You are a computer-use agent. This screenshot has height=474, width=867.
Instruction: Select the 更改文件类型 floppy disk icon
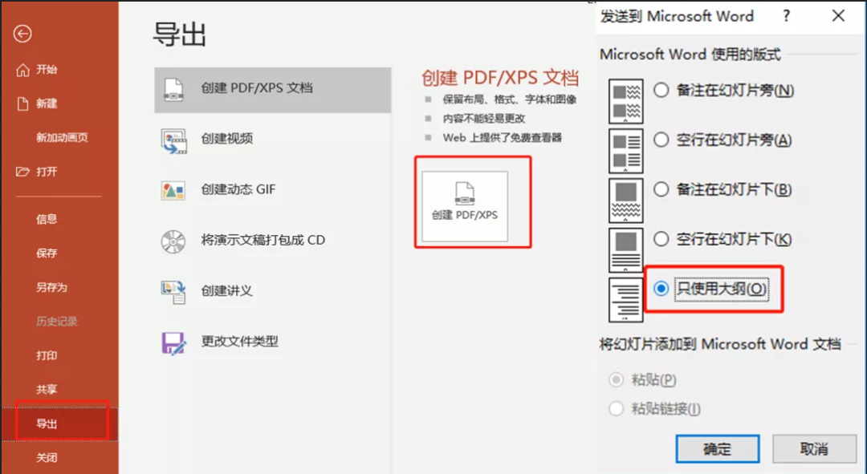(173, 341)
